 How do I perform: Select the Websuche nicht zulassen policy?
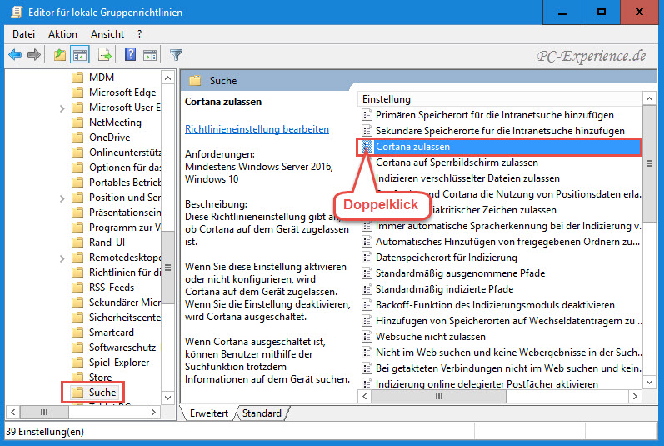430,337
